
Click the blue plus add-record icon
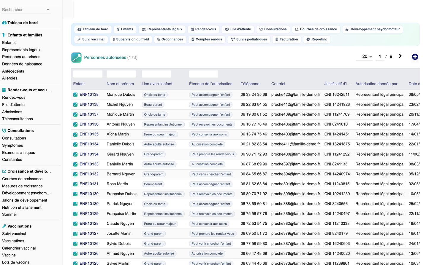click(x=415, y=57)
